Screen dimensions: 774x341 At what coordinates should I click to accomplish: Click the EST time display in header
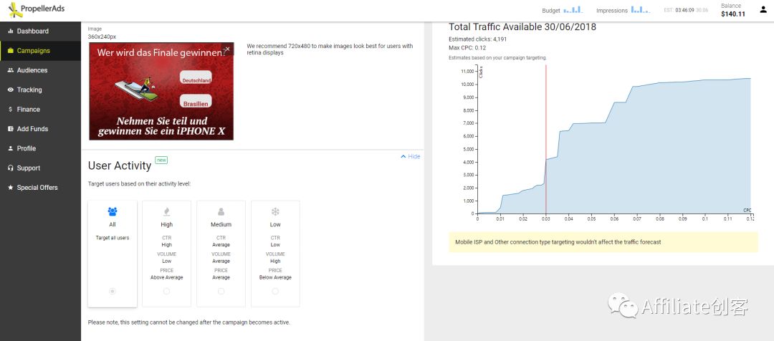pos(686,10)
